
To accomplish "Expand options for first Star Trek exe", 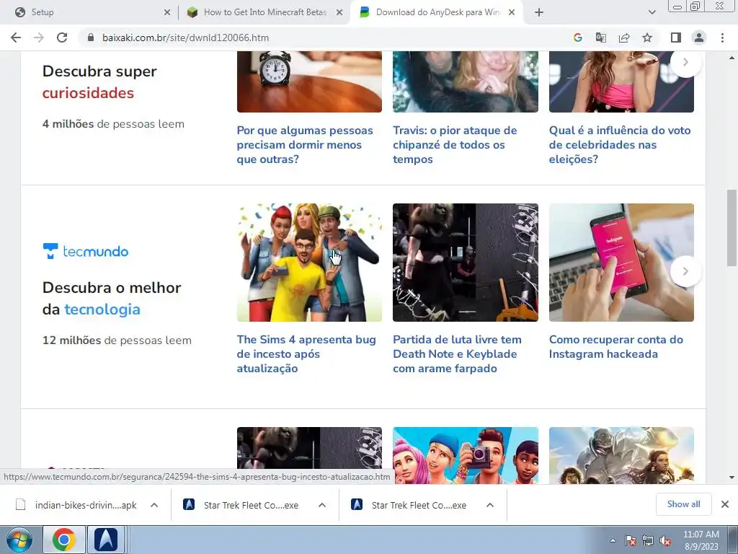I will click(322, 505).
